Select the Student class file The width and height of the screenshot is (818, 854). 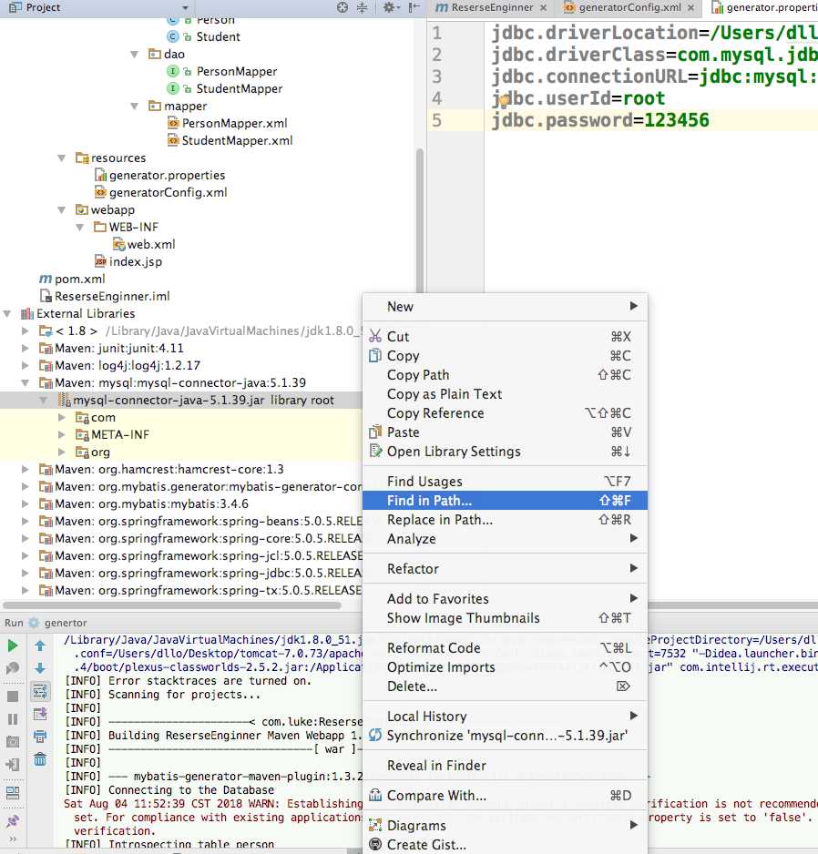point(218,36)
